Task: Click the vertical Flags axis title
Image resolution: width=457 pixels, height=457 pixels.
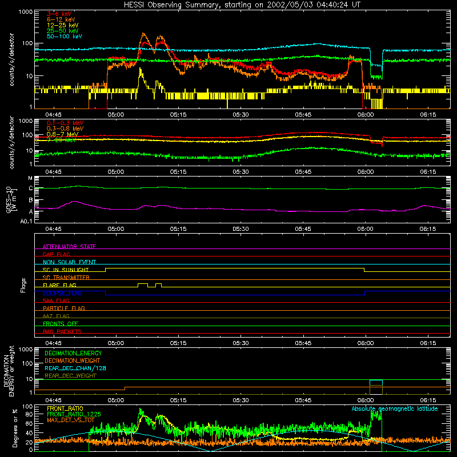Action: coord(23,285)
